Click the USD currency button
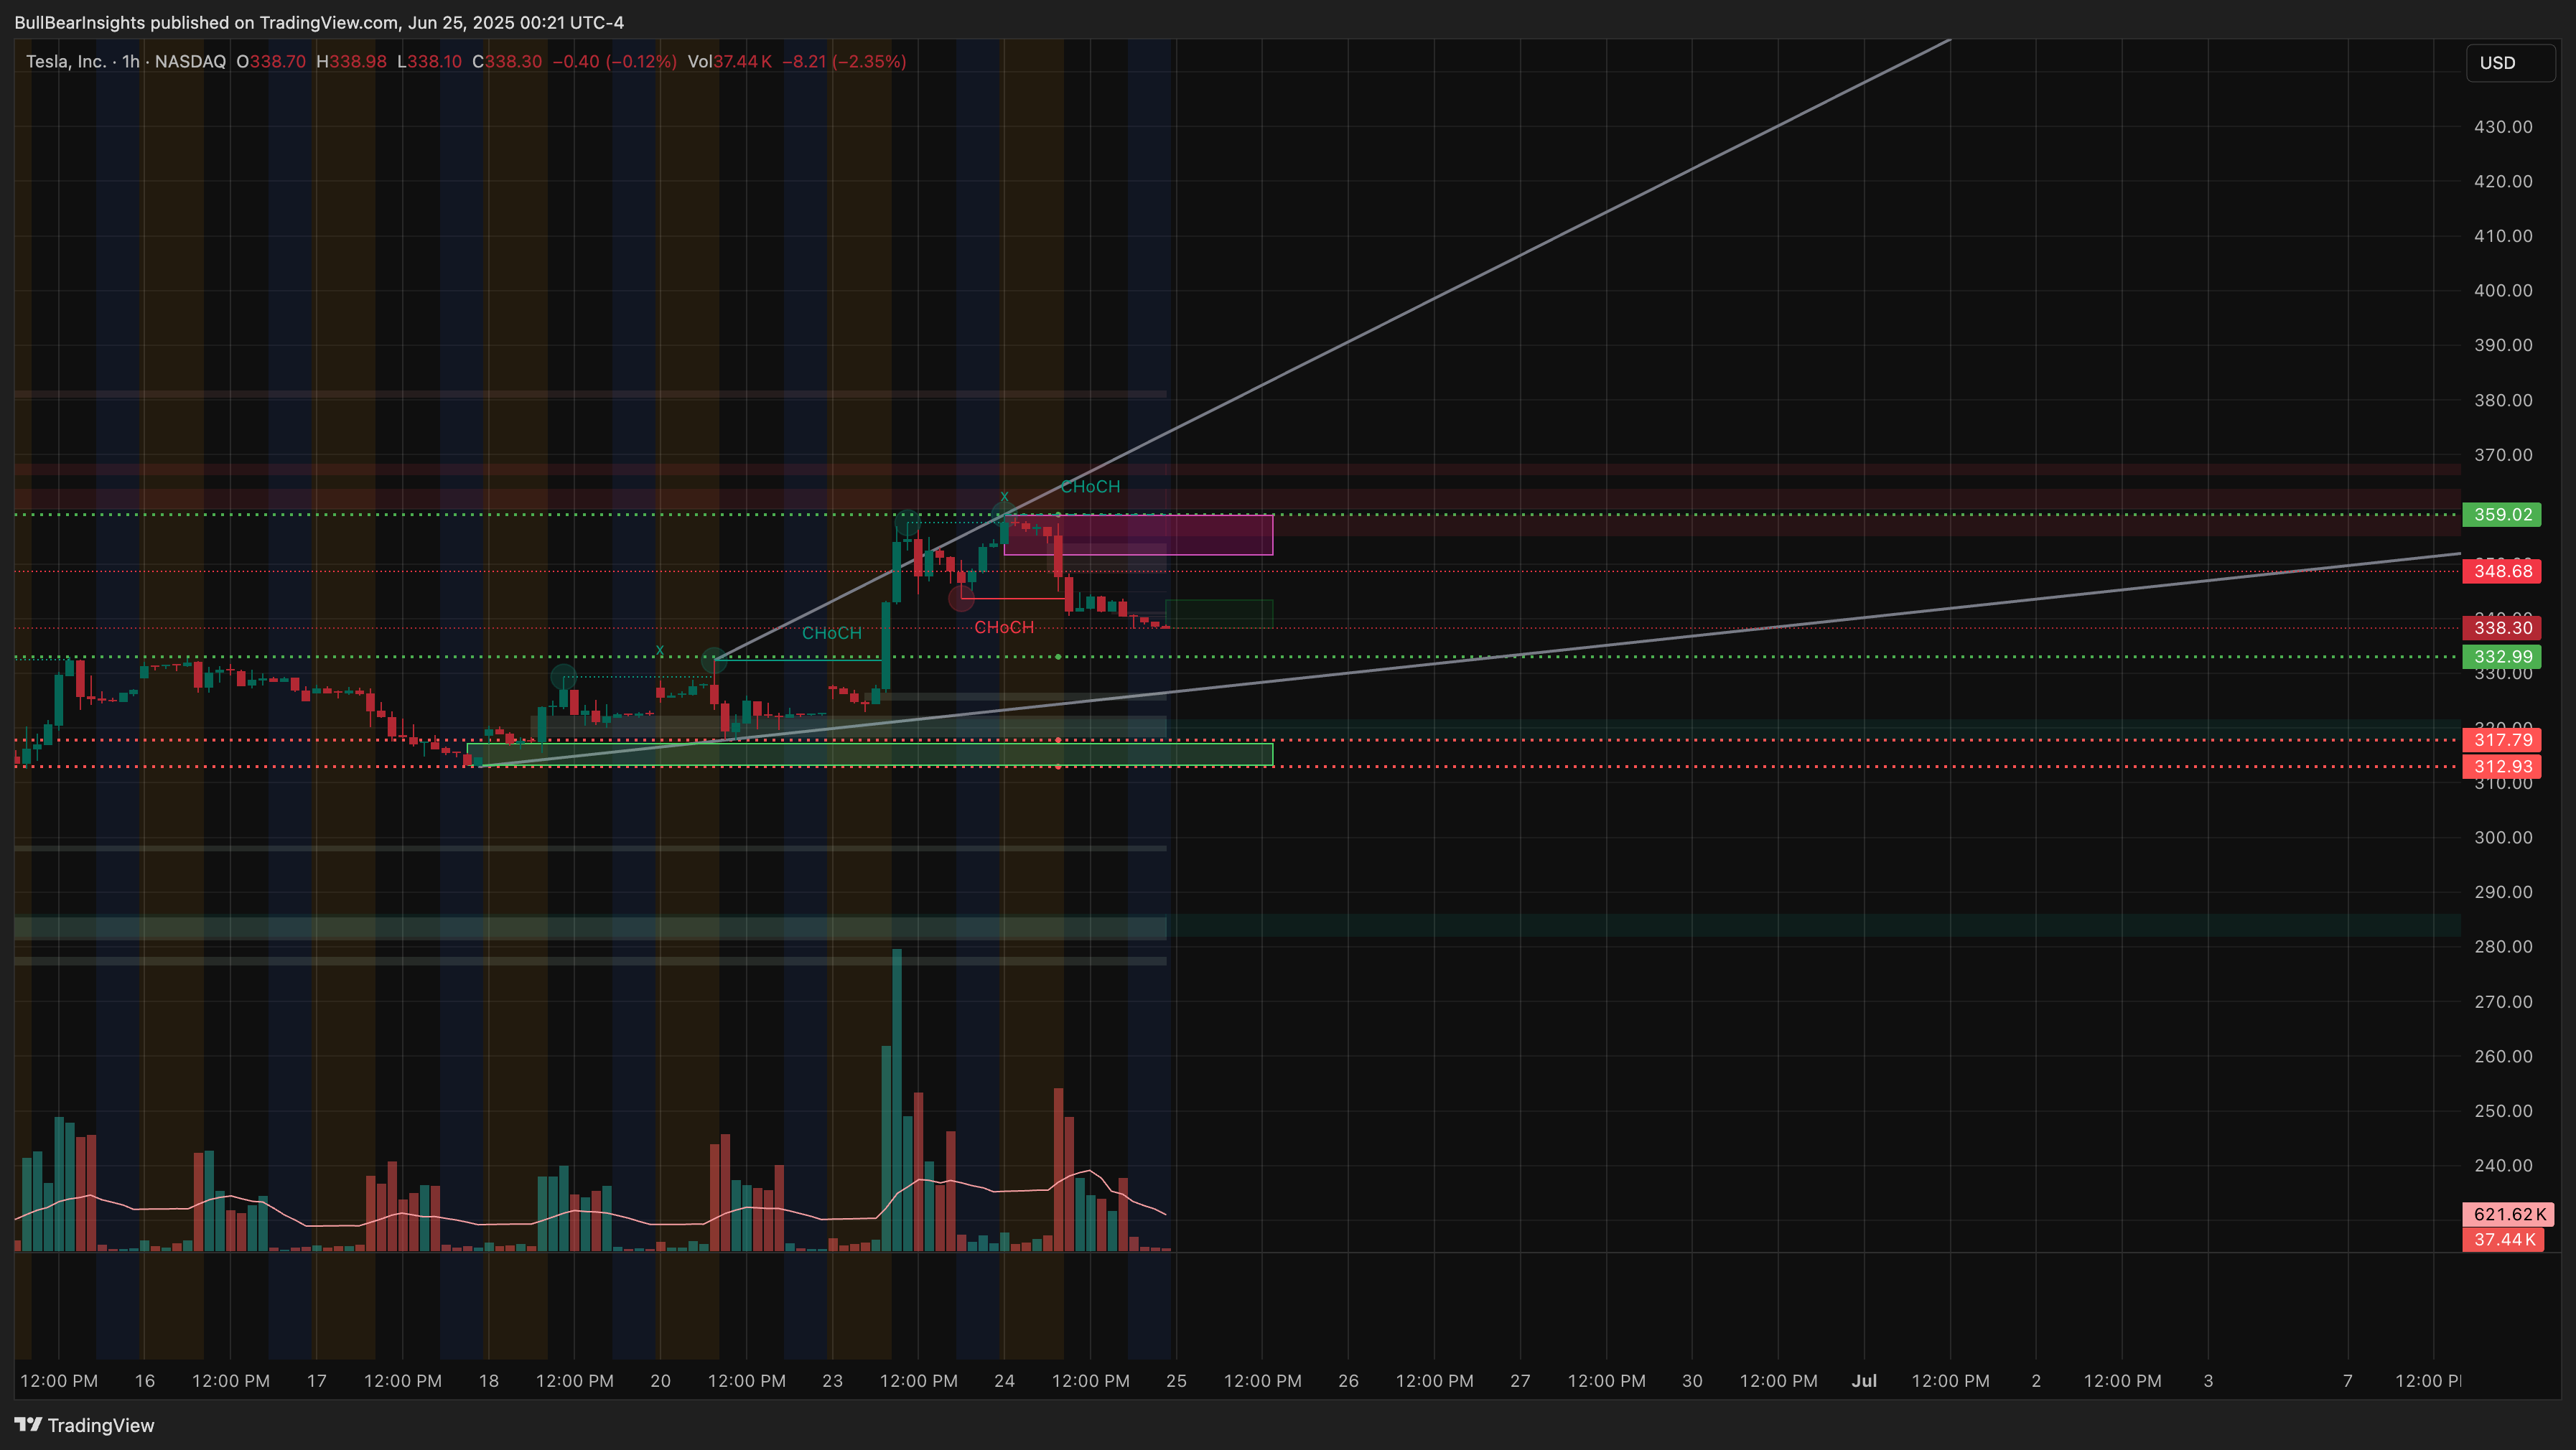 [2509, 63]
